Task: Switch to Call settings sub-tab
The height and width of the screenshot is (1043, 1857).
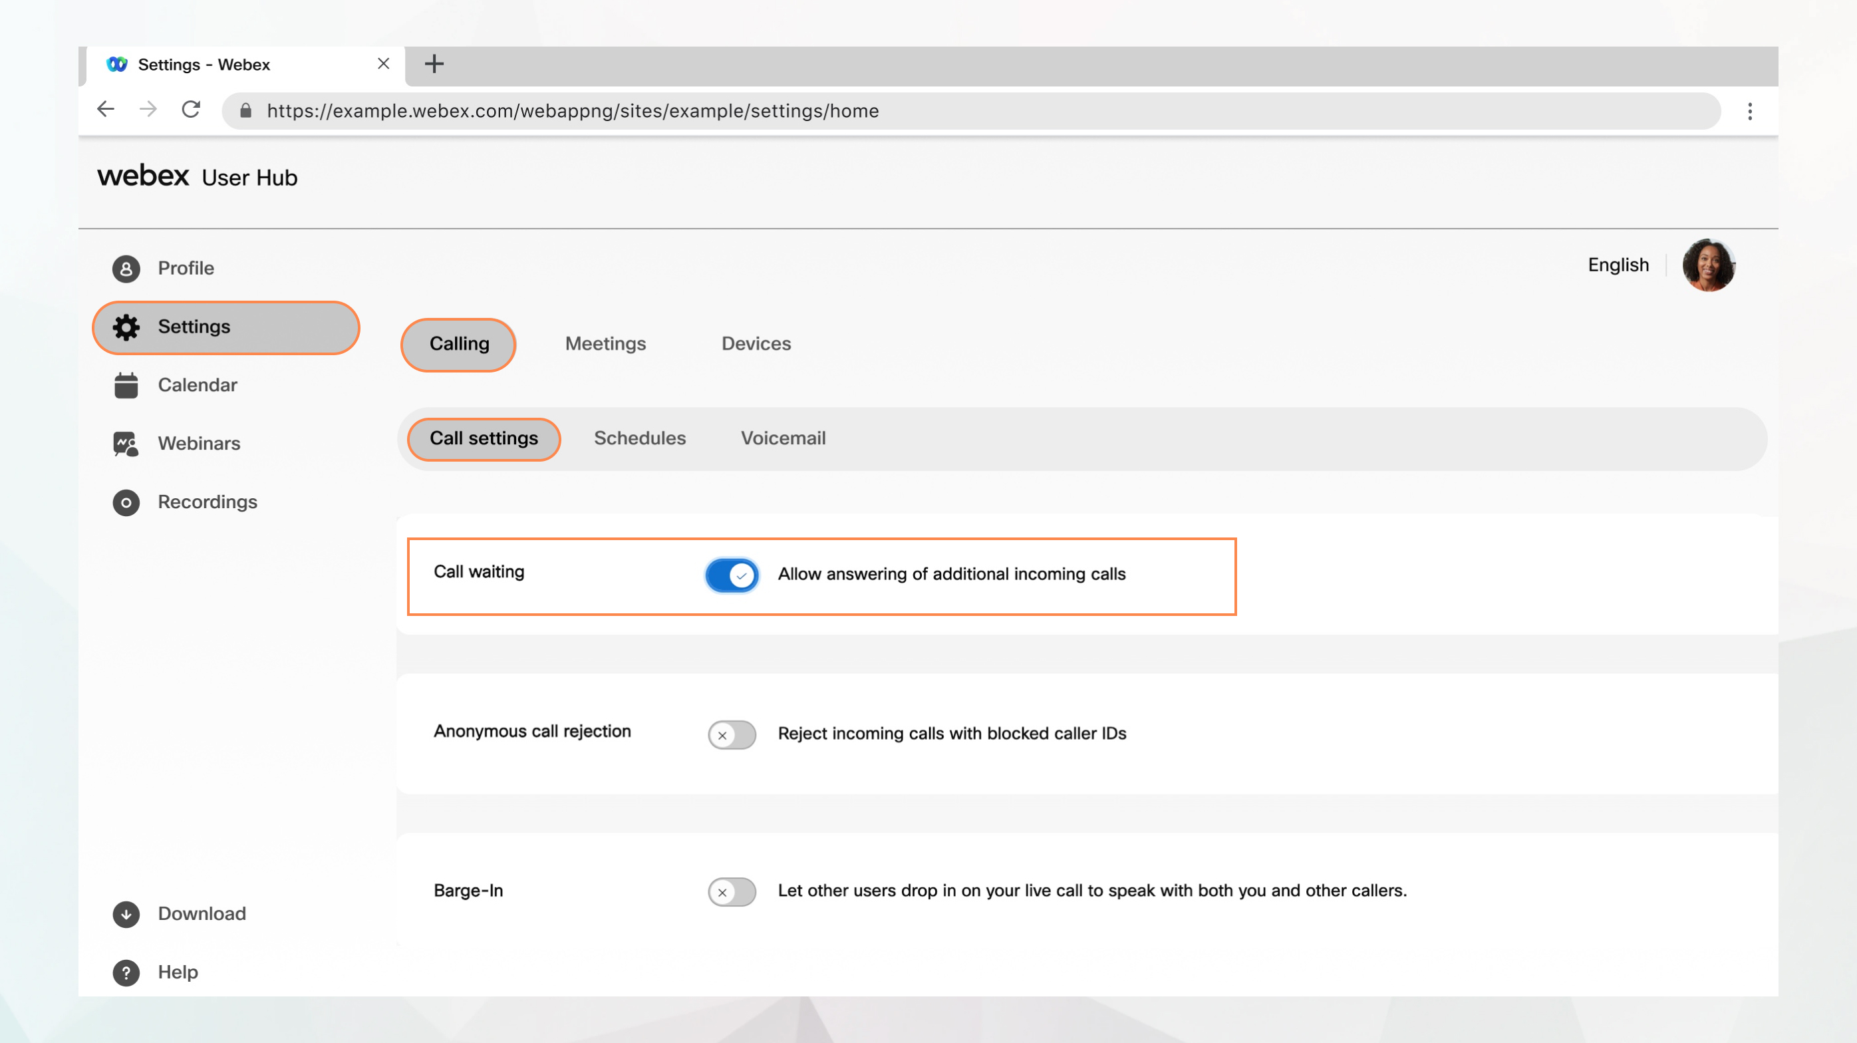Action: click(484, 436)
